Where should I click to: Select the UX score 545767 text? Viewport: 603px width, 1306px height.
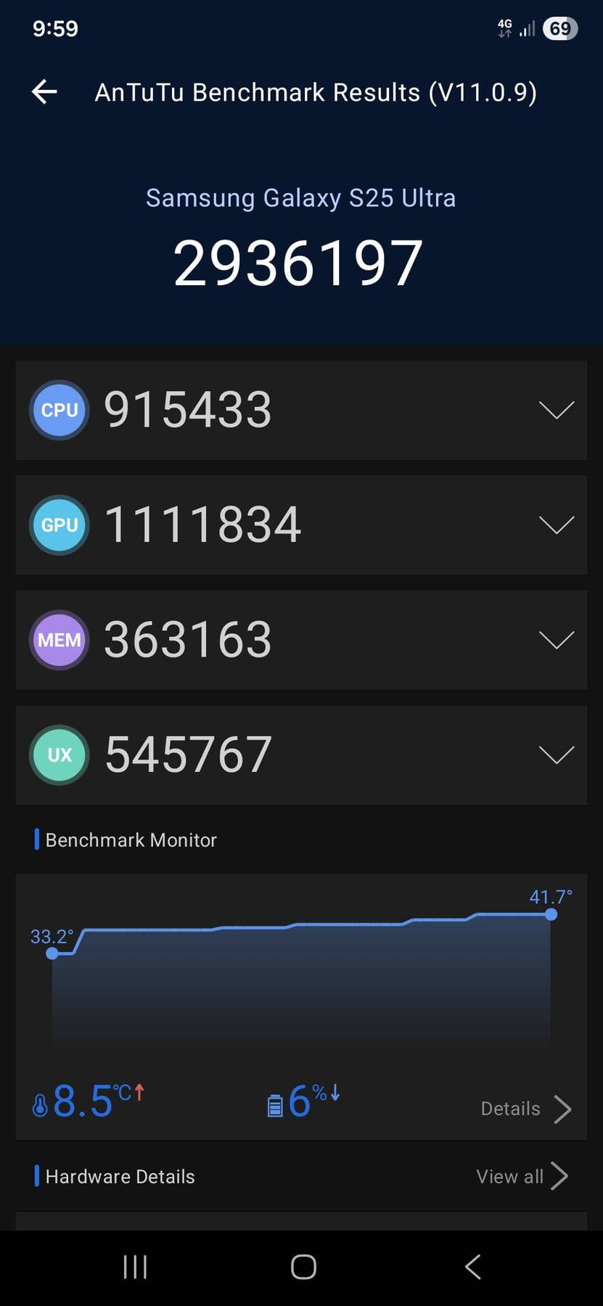[x=188, y=755]
